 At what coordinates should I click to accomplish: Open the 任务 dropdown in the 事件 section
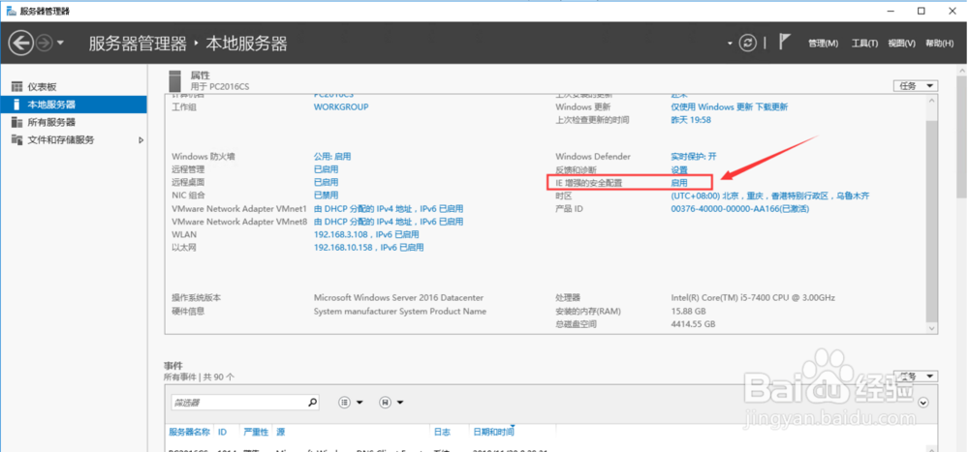tap(916, 377)
